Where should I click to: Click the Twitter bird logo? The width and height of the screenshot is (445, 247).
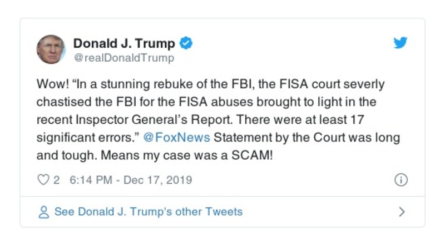[x=400, y=43]
